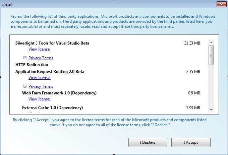Screen dimensions: 228x155
Task: Click the 1.93 MB size value
Action: pyautogui.click(x=193, y=108)
